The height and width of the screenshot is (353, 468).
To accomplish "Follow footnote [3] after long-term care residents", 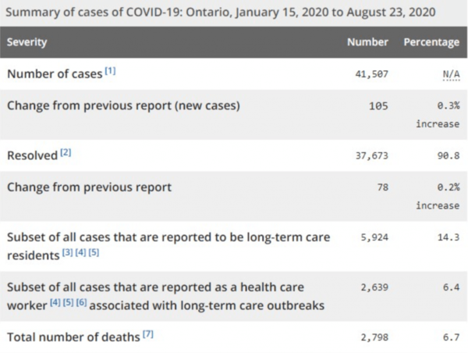I will (x=66, y=253).
